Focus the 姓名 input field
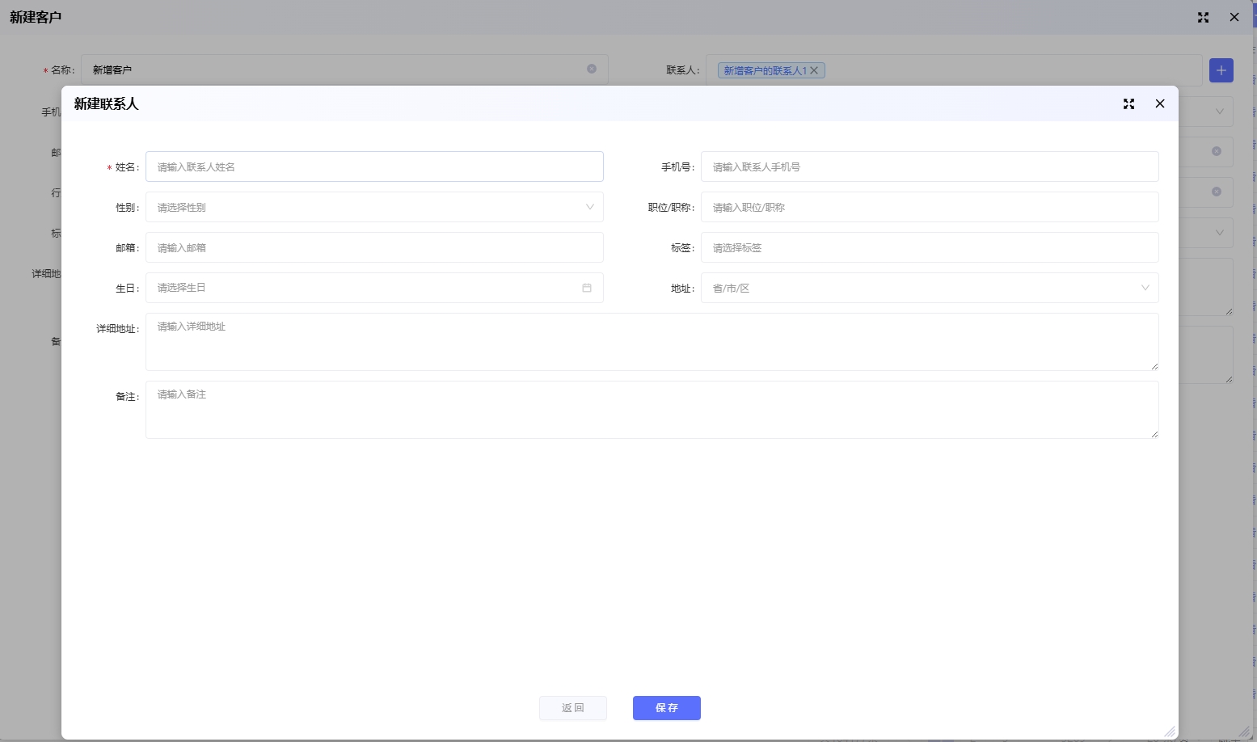This screenshot has height=742, width=1257. [x=374, y=167]
